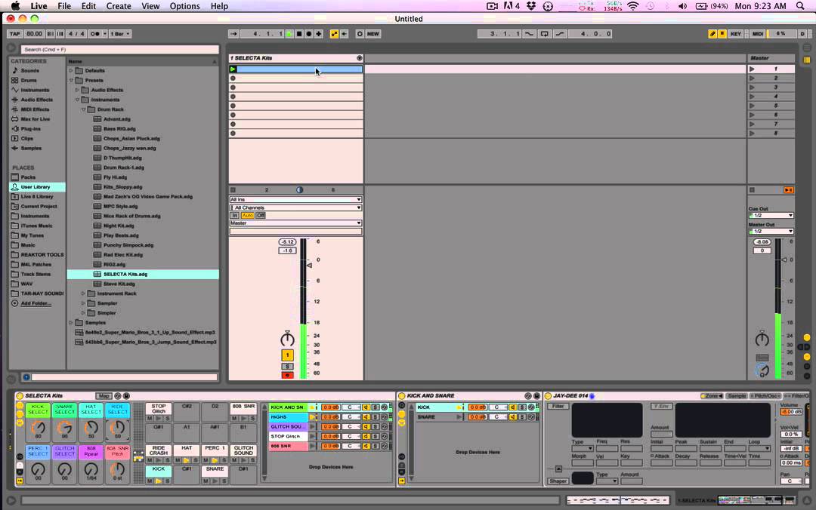Select the Max for Live category
This screenshot has width=816, height=510.
coord(35,119)
